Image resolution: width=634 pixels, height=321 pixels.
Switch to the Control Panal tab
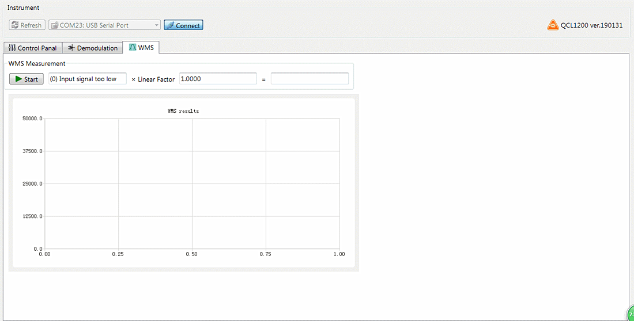pyautogui.click(x=33, y=48)
